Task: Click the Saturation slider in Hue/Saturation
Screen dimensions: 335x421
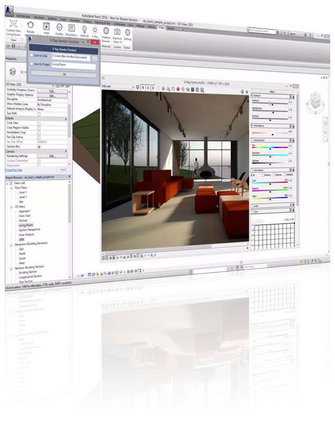Action: (269, 155)
